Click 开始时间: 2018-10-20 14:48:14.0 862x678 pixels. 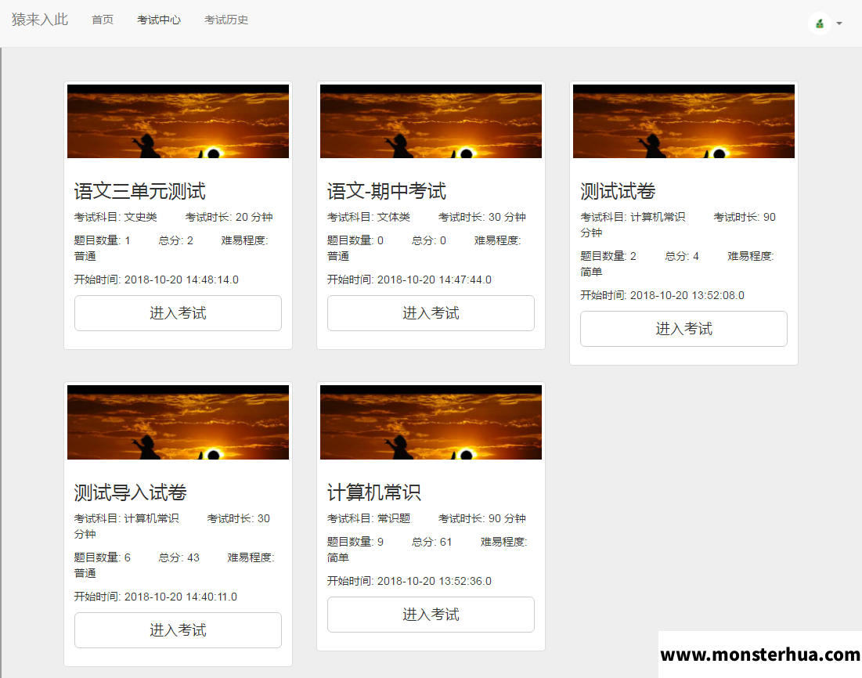[x=157, y=279]
